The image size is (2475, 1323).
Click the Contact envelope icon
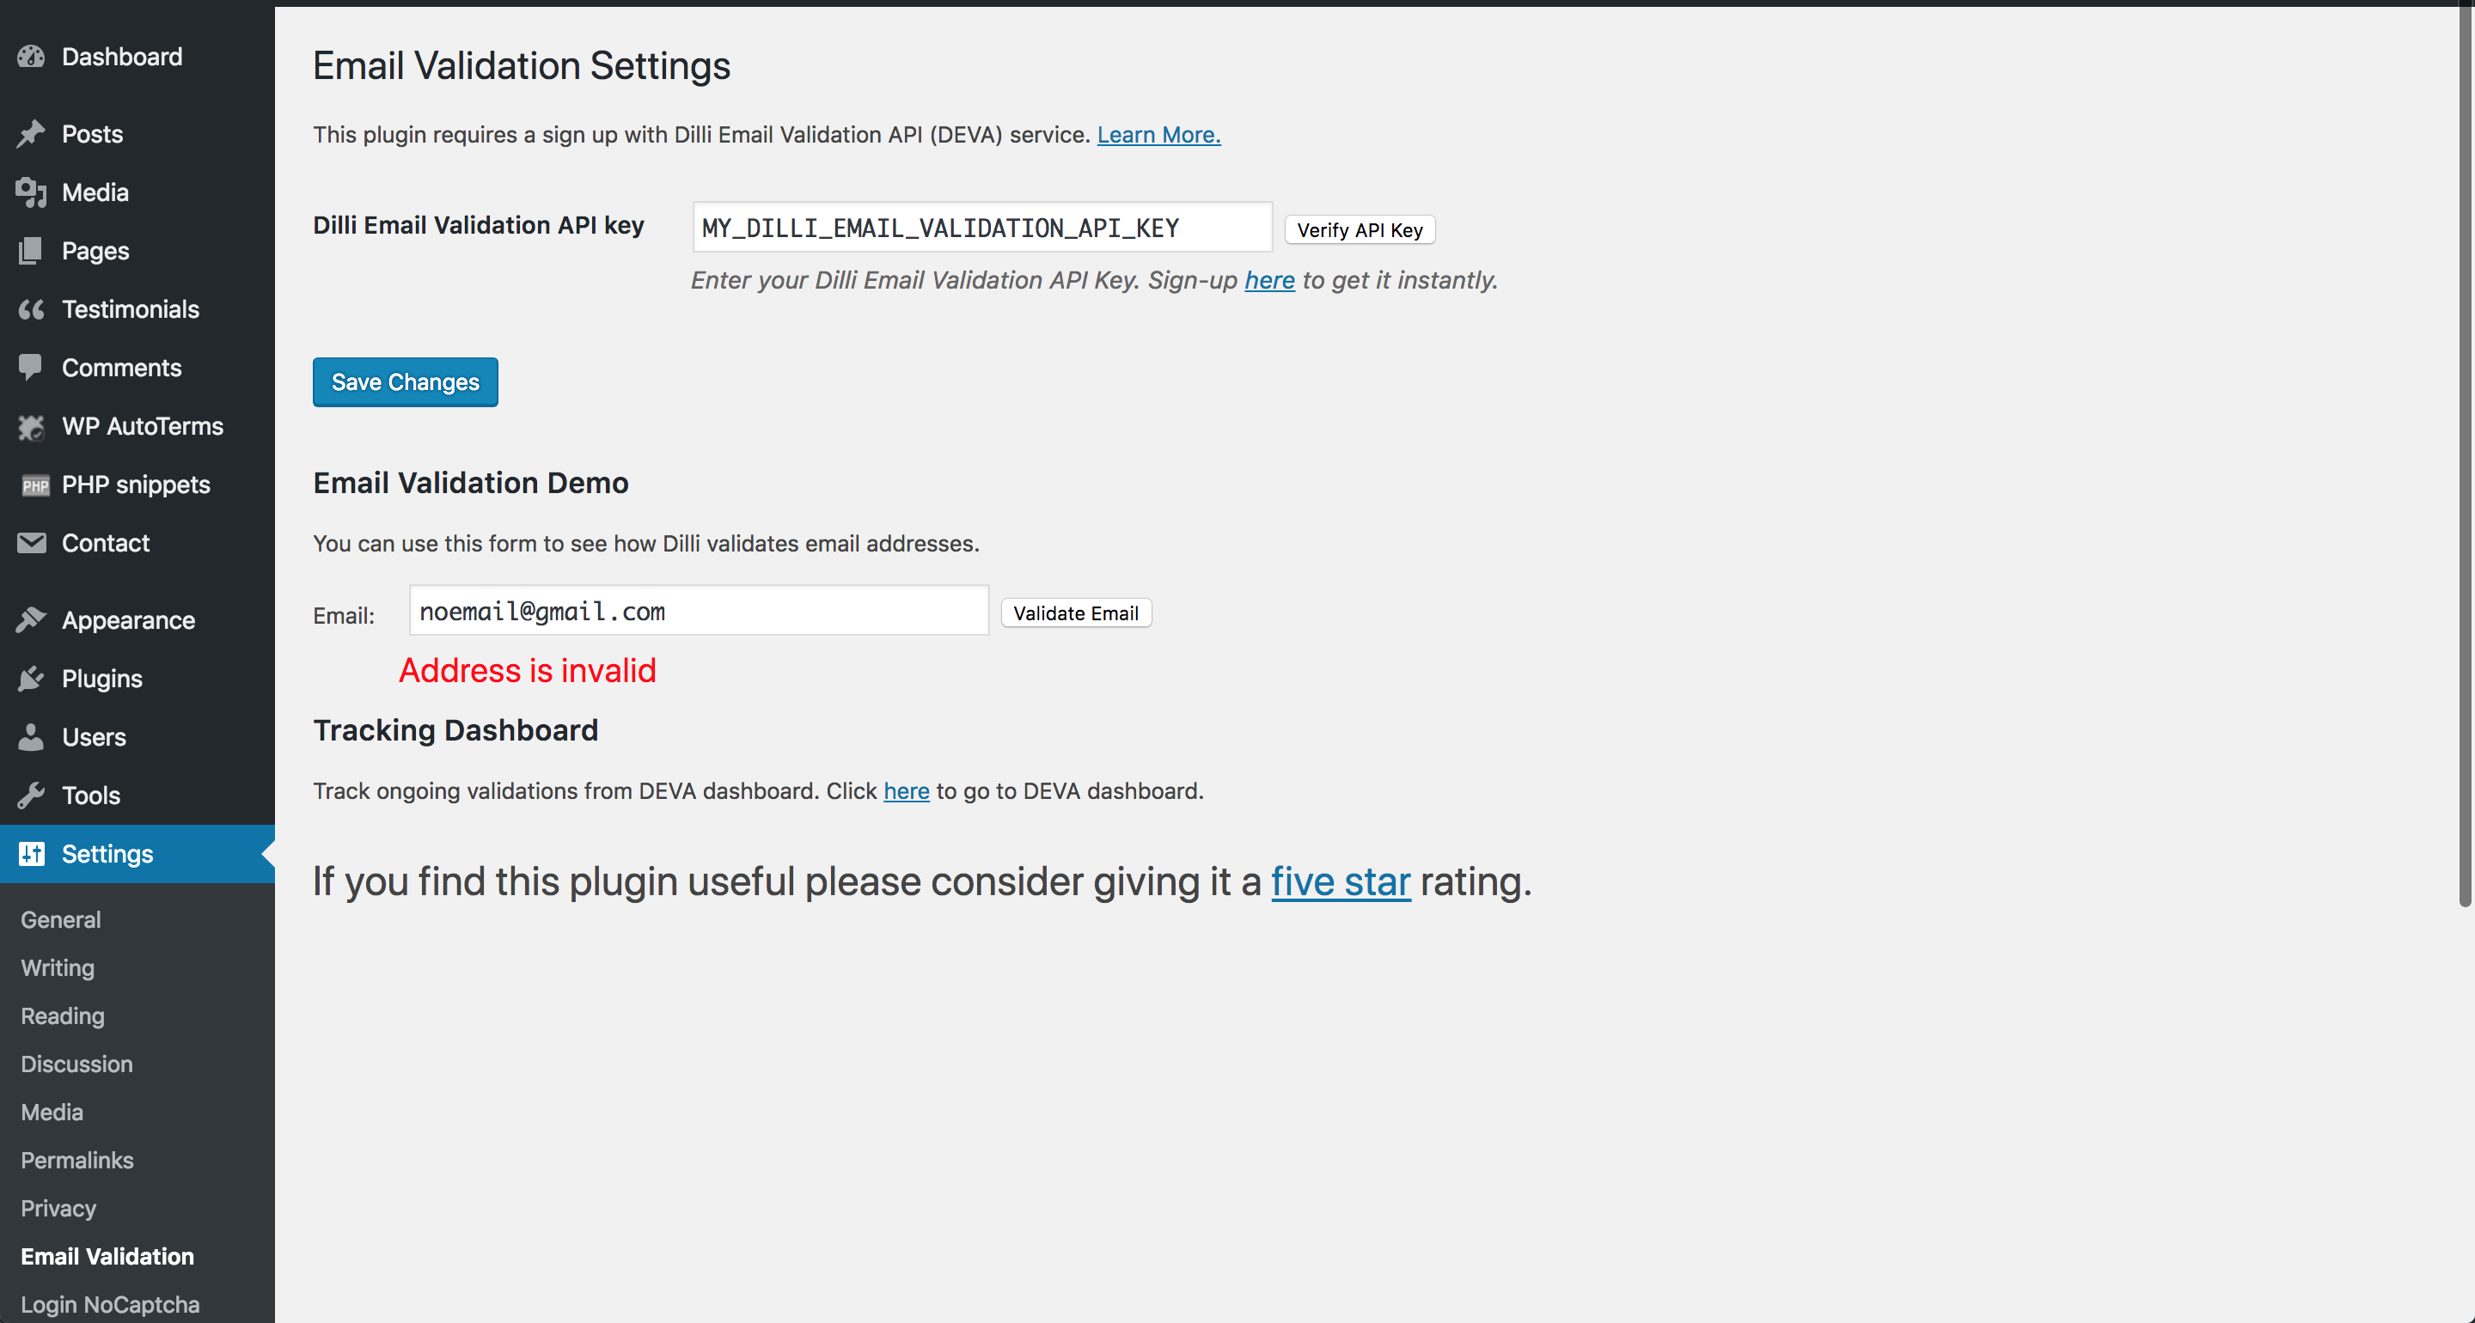(31, 543)
